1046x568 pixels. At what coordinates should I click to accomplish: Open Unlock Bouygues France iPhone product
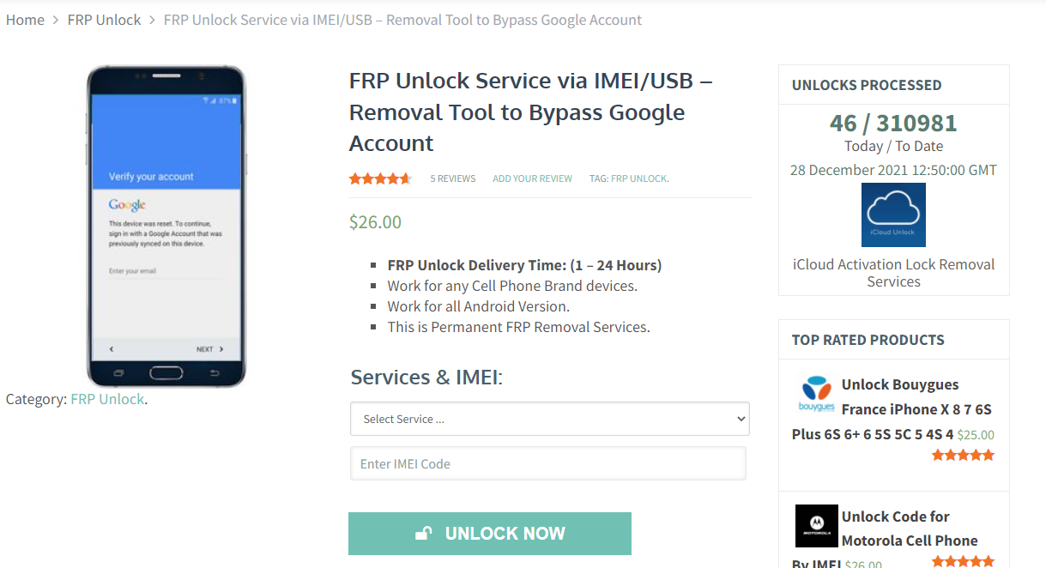pyautogui.click(x=900, y=384)
